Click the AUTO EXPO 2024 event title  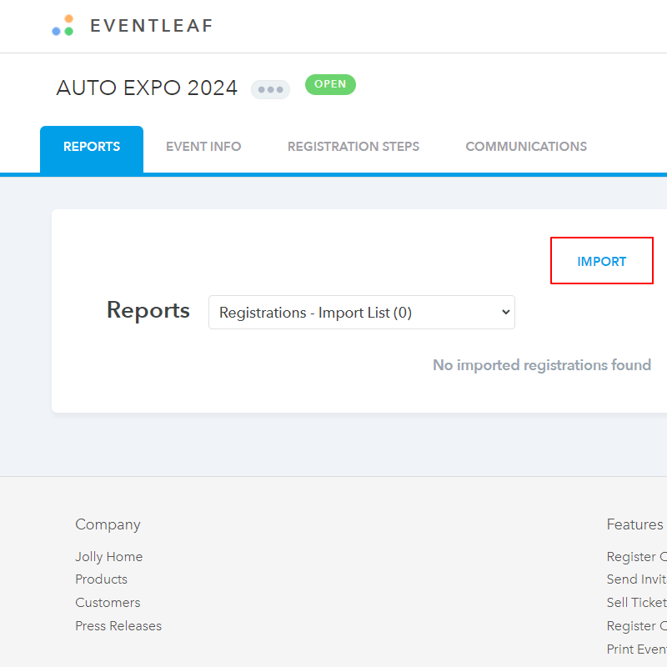[x=147, y=88]
